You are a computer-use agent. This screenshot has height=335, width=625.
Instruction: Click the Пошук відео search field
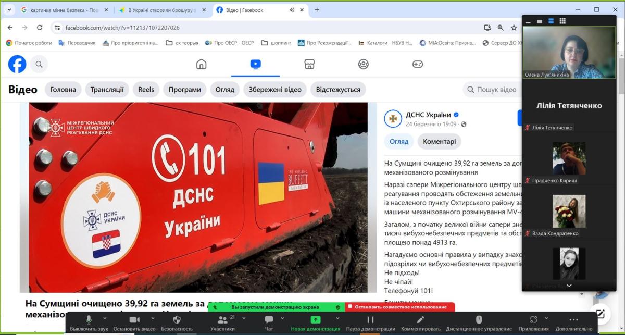click(x=496, y=90)
